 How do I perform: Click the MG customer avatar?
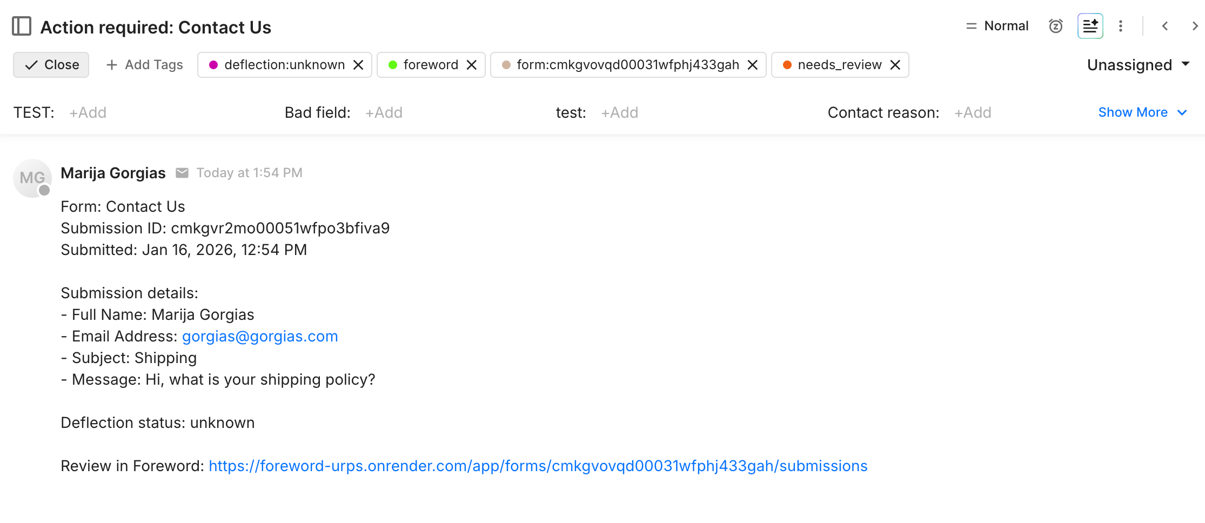[x=32, y=178]
